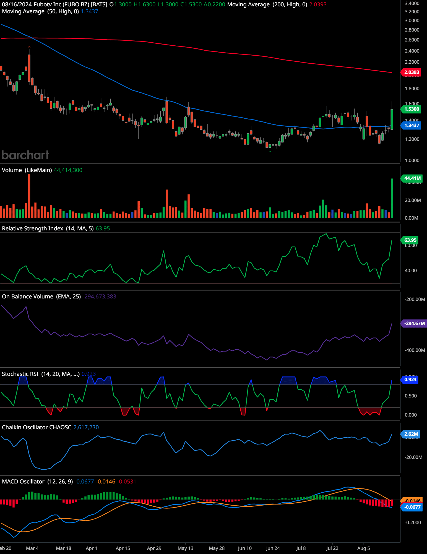Click the Apr 1 date marker
The image size is (427, 554).
(x=91, y=548)
